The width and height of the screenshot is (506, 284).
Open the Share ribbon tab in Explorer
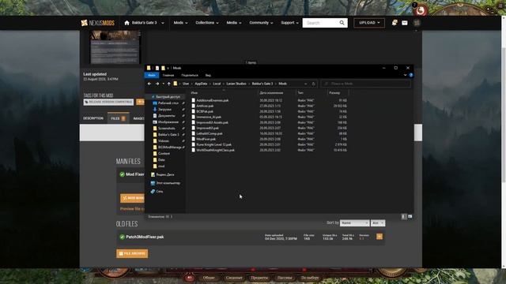190,76
